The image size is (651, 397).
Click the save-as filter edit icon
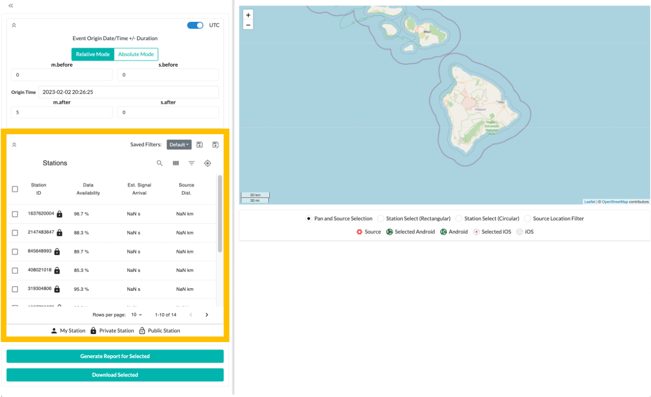click(215, 145)
